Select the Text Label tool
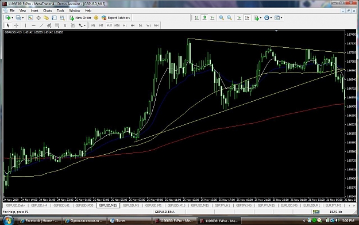The width and height of the screenshot is (359, 225). [x=72, y=25]
